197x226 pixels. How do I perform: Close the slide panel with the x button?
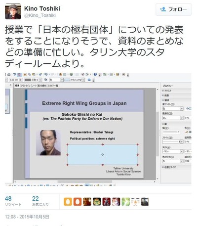pos(10,85)
